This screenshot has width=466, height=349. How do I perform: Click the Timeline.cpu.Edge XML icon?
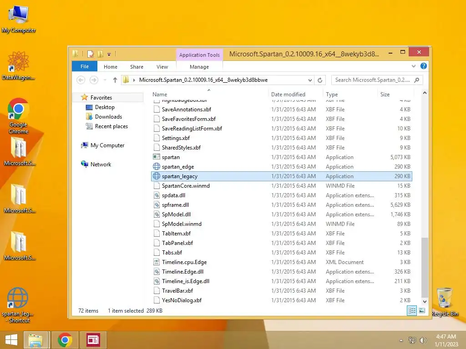point(157,262)
